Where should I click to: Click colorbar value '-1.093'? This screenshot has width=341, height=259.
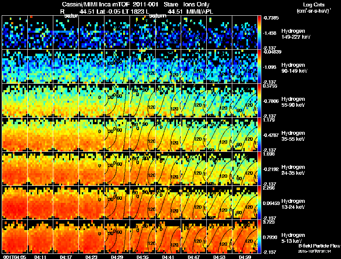pyautogui.click(x=269, y=67)
